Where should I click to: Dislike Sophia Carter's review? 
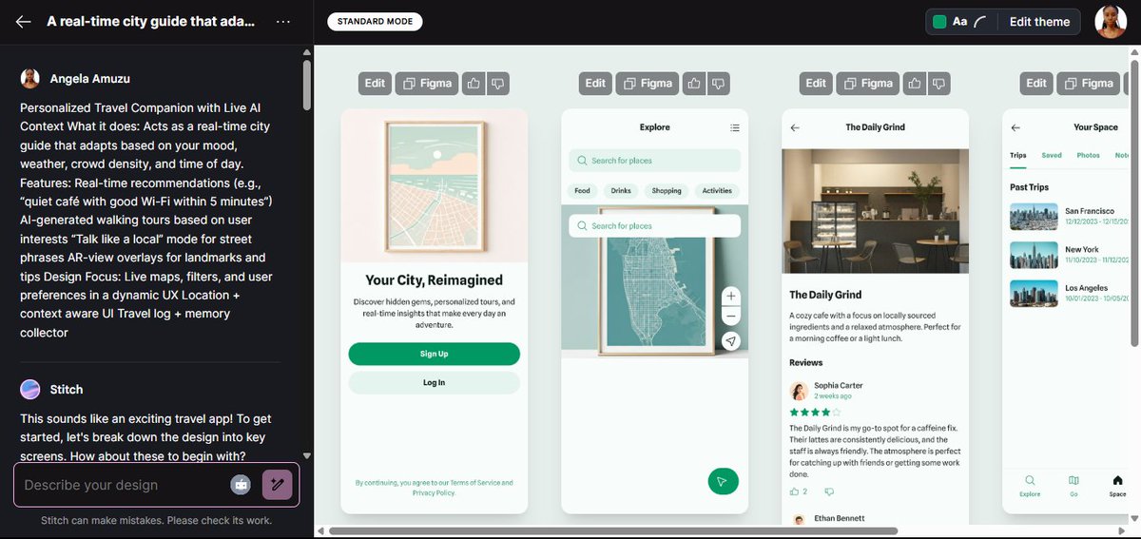tap(829, 491)
